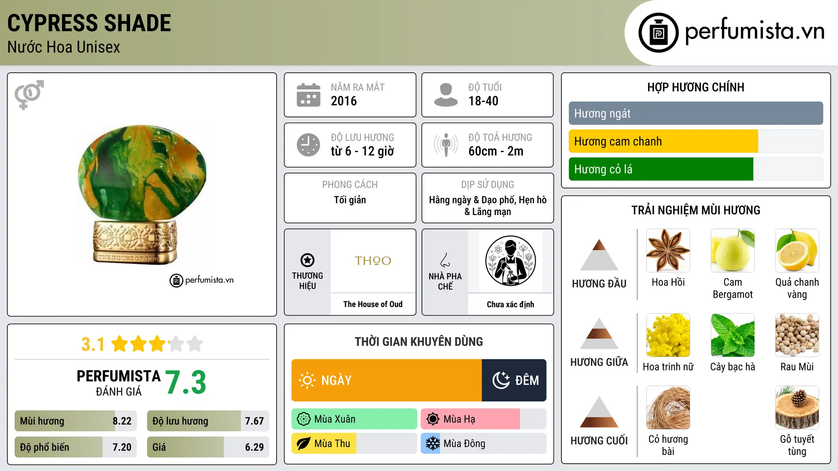Click the 3.1 star rating number
The image size is (838, 471).
click(93, 344)
